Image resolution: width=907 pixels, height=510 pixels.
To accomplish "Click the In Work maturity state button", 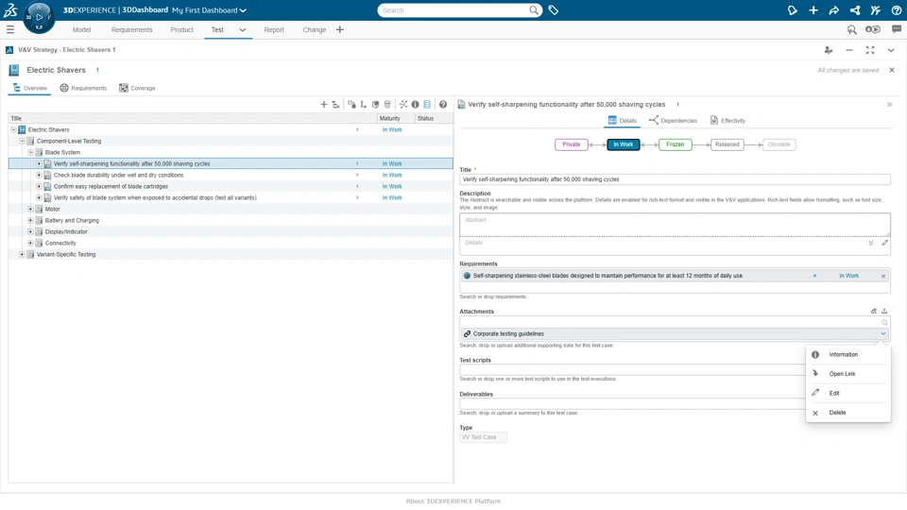I will tap(623, 144).
